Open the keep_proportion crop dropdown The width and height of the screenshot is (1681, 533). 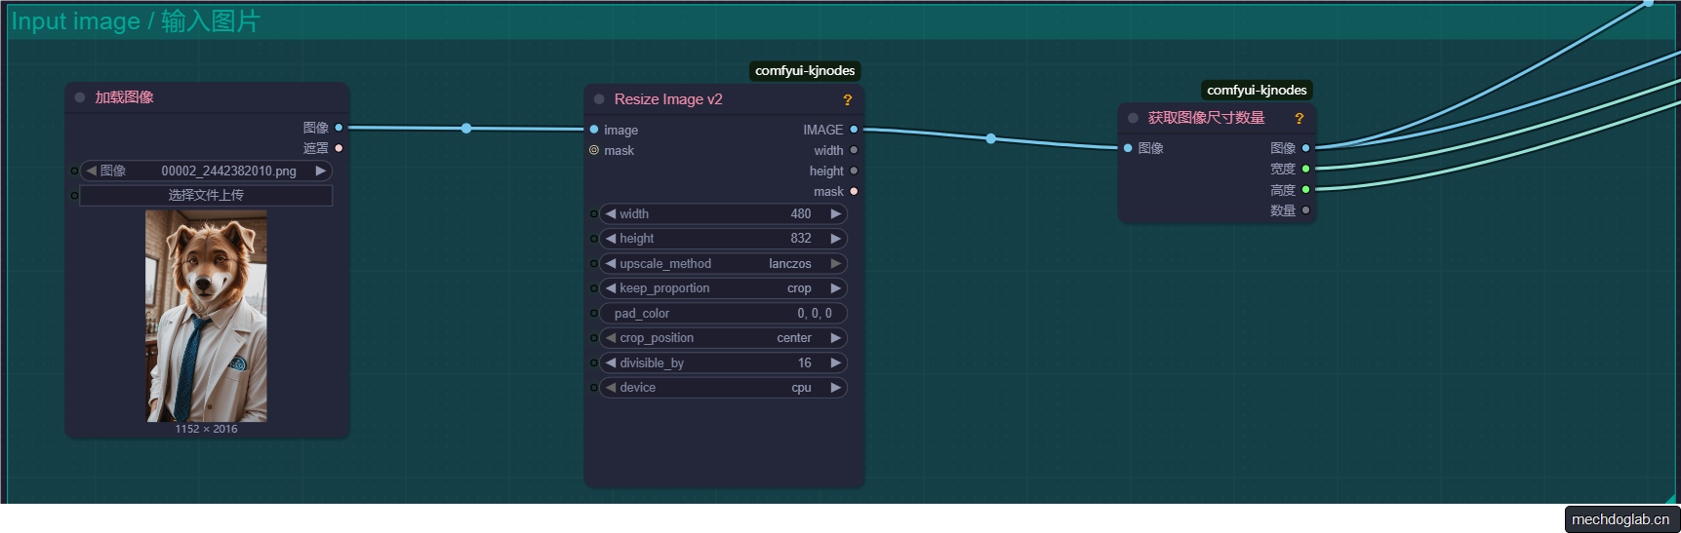click(722, 288)
